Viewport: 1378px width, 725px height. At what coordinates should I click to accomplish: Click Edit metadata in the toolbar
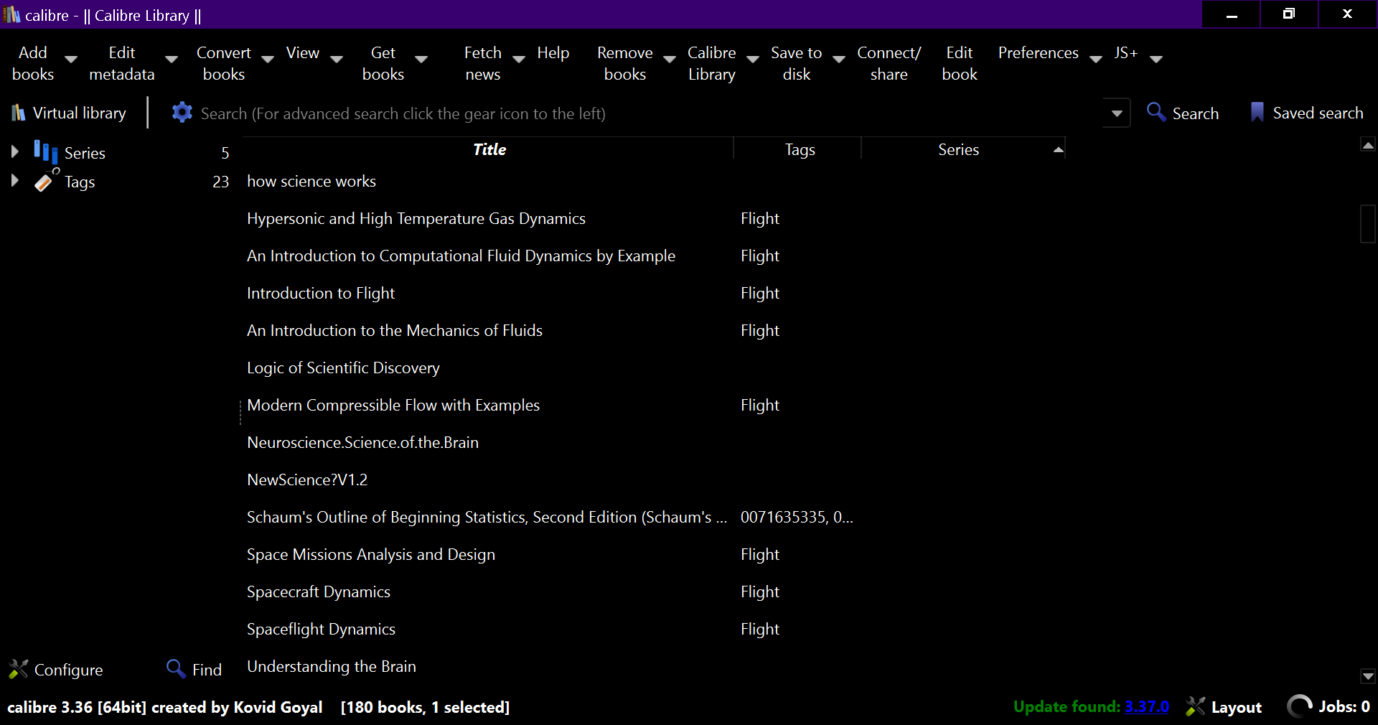coord(122,63)
